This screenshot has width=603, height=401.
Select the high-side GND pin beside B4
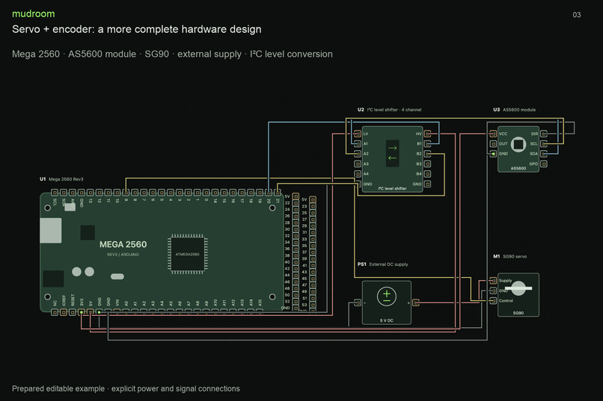(x=427, y=184)
